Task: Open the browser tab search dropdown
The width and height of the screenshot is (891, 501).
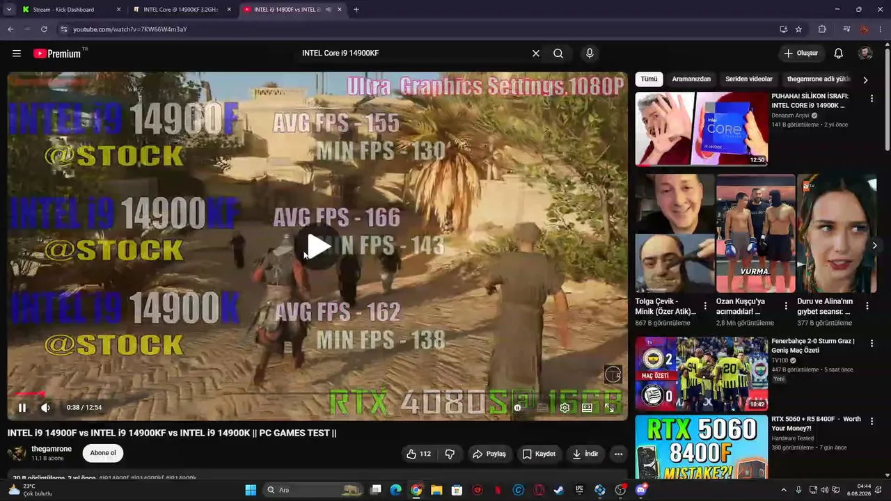Action: click(9, 10)
